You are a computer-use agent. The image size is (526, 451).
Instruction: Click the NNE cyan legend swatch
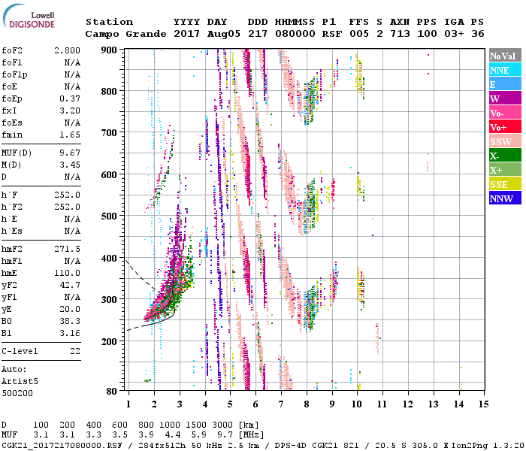click(x=504, y=70)
